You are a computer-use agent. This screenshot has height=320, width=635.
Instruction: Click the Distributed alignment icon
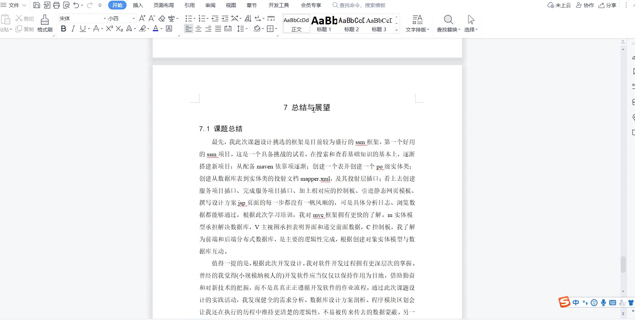[x=228, y=29]
